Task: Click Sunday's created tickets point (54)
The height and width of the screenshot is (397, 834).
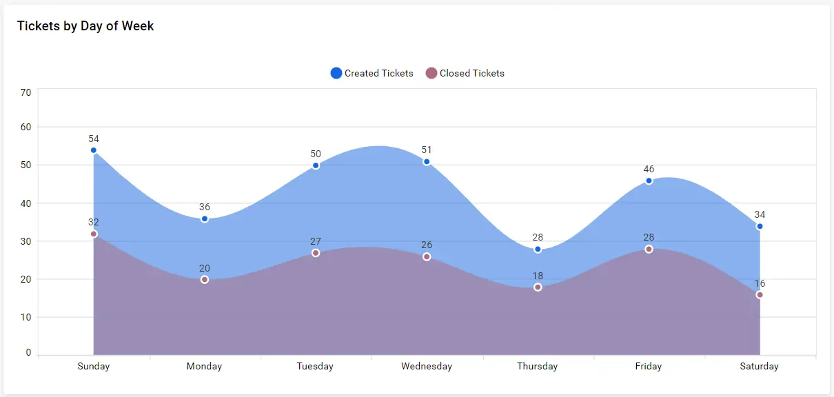Action: tap(94, 150)
